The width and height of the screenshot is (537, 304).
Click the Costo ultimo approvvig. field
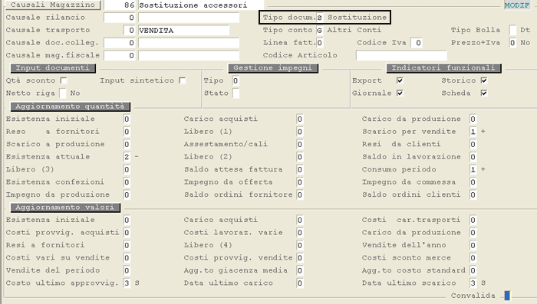tap(127, 283)
